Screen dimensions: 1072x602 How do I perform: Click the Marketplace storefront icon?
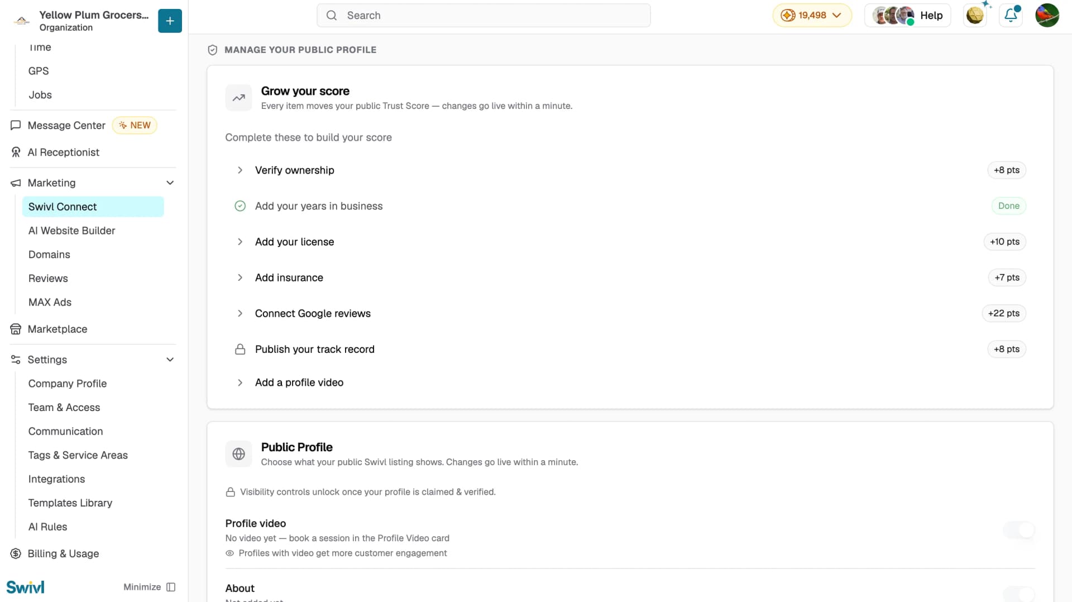point(16,329)
